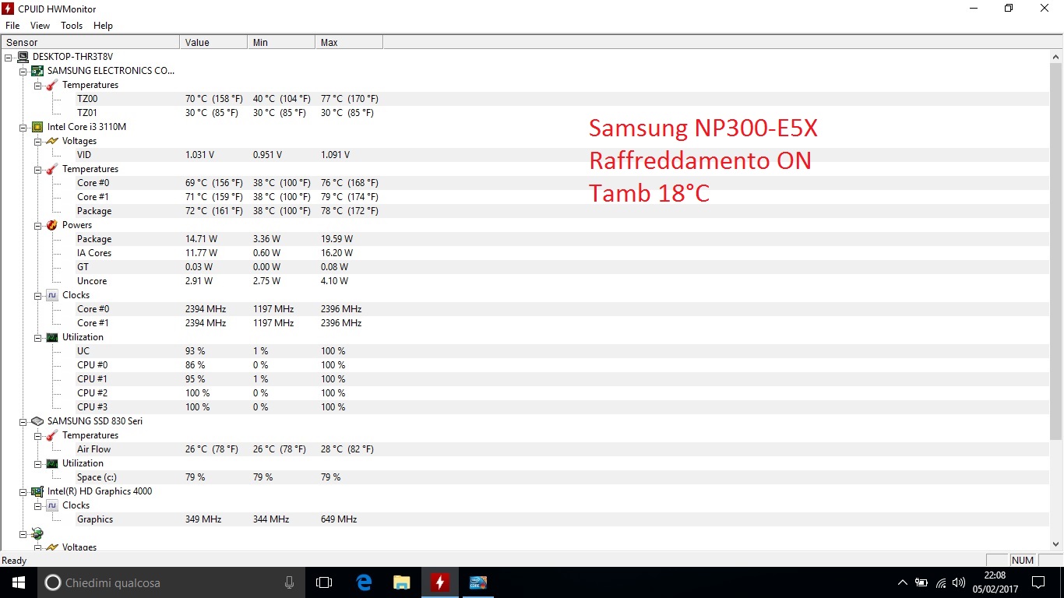Click the Samsung SSD 830 drive icon
The image size is (1064, 598).
click(37, 421)
